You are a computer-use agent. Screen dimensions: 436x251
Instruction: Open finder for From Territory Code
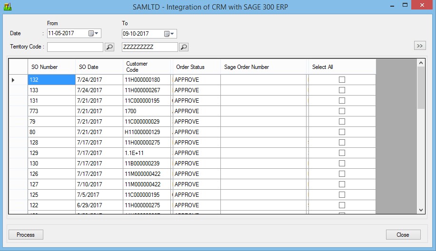click(109, 47)
